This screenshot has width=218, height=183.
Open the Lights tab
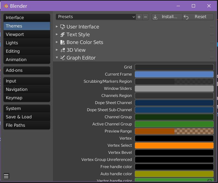click(27, 43)
